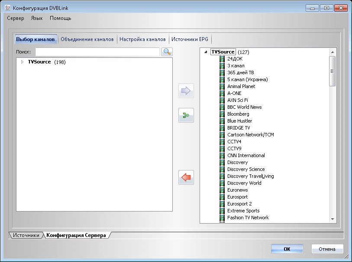Screen dimensions: 352x262
Task: Open the Язык menu
Action: coord(37,18)
